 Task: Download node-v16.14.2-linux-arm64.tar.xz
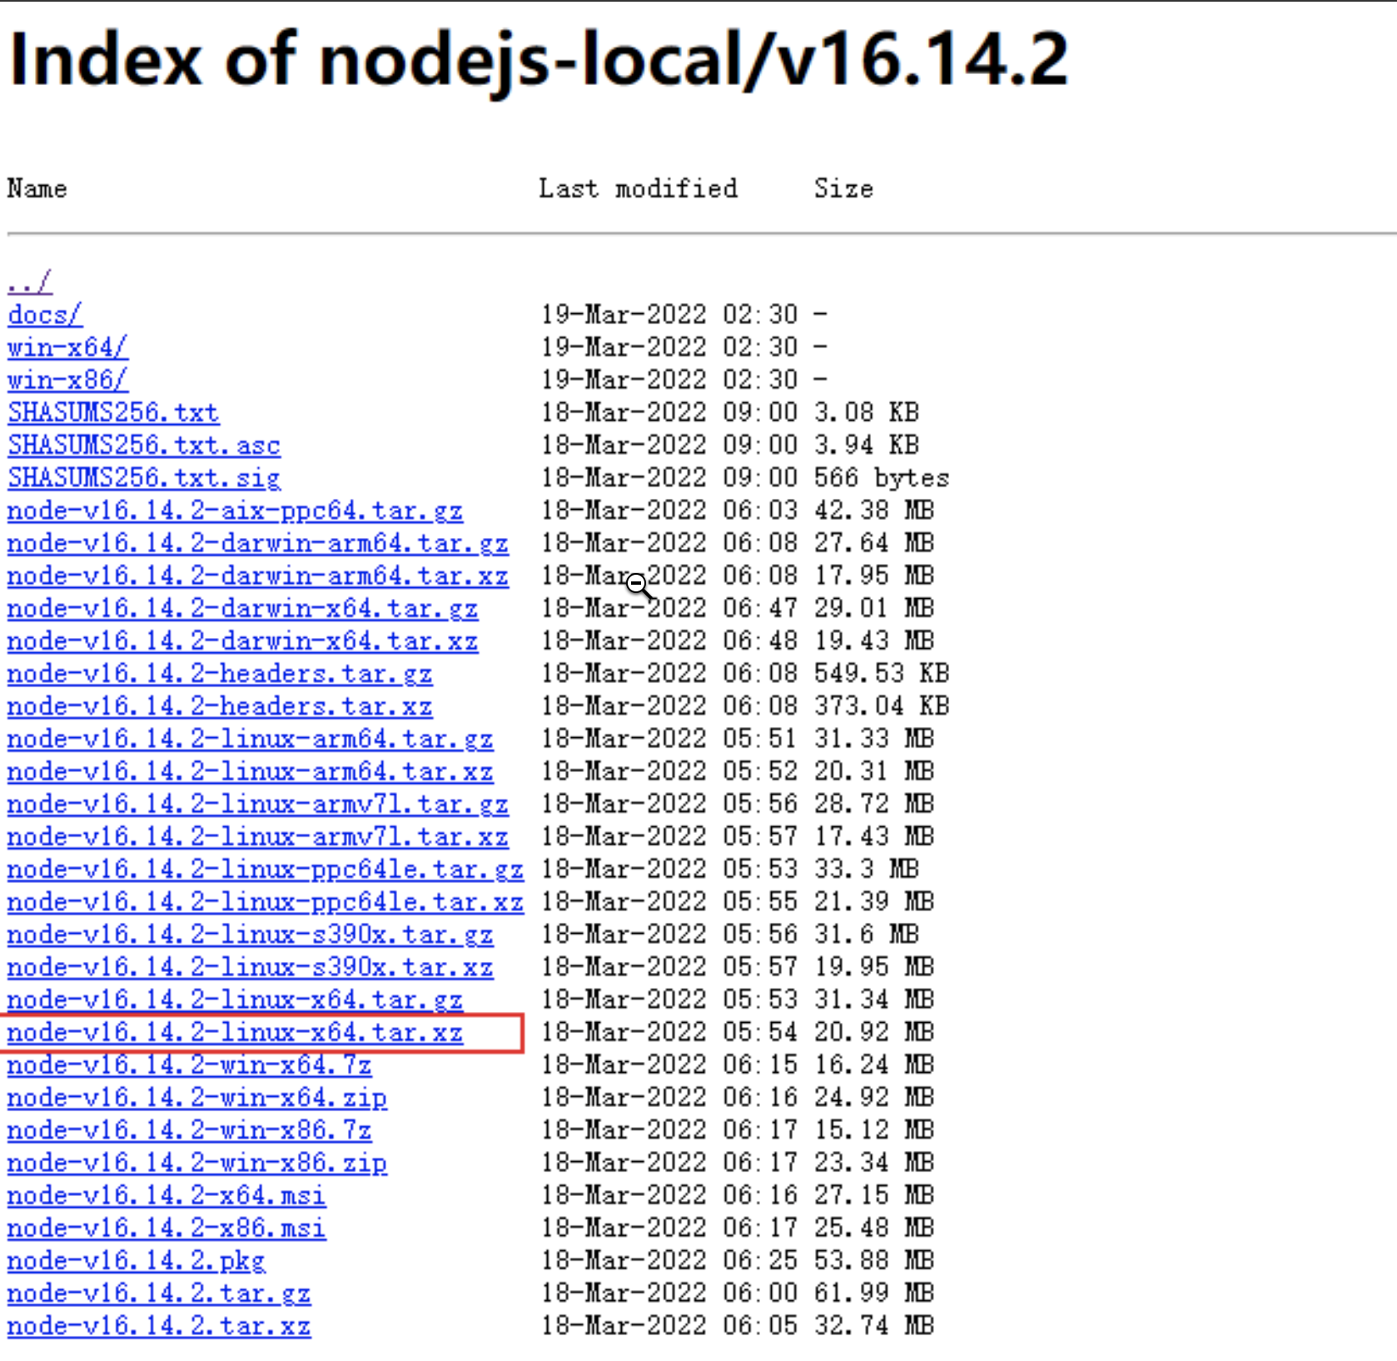pos(250,771)
